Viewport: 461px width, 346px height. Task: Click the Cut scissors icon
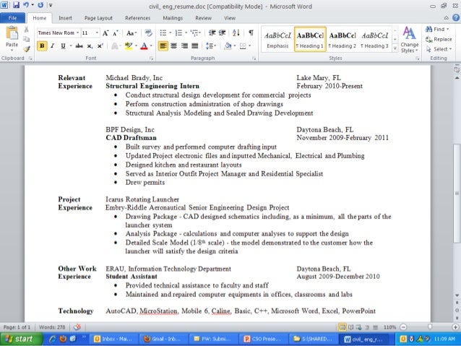pos(27,30)
